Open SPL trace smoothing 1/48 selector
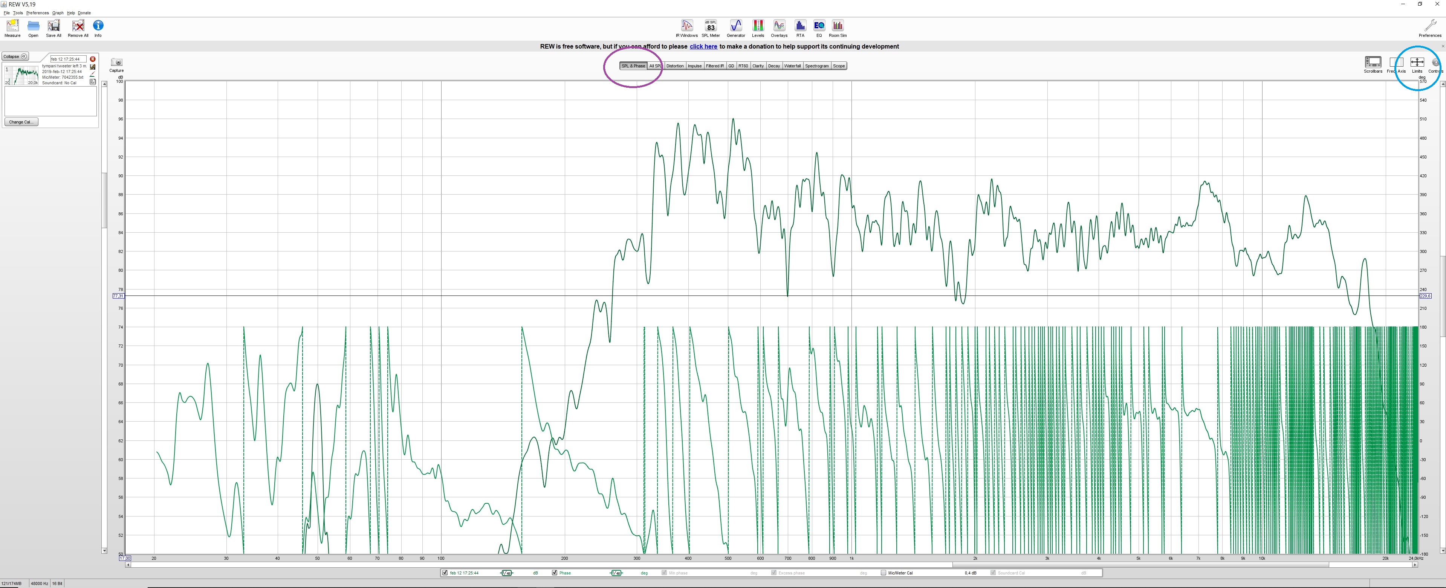 [x=506, y=573]
